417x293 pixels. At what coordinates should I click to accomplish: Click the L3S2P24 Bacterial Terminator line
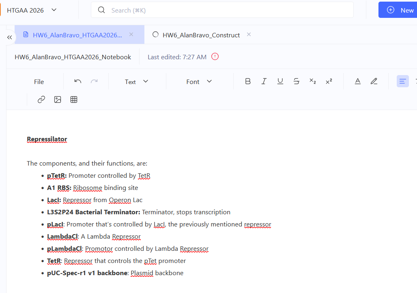click(x=139, y=212)
